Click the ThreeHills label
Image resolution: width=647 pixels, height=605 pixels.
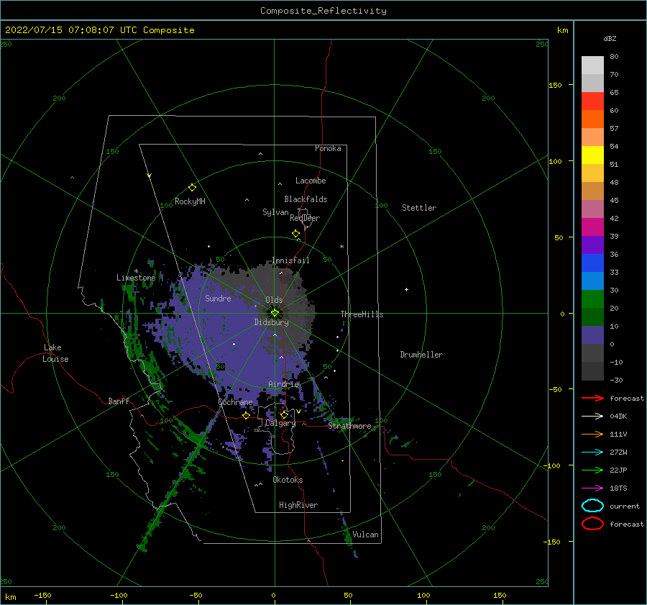pyautogui.click(x=362, y=314)
